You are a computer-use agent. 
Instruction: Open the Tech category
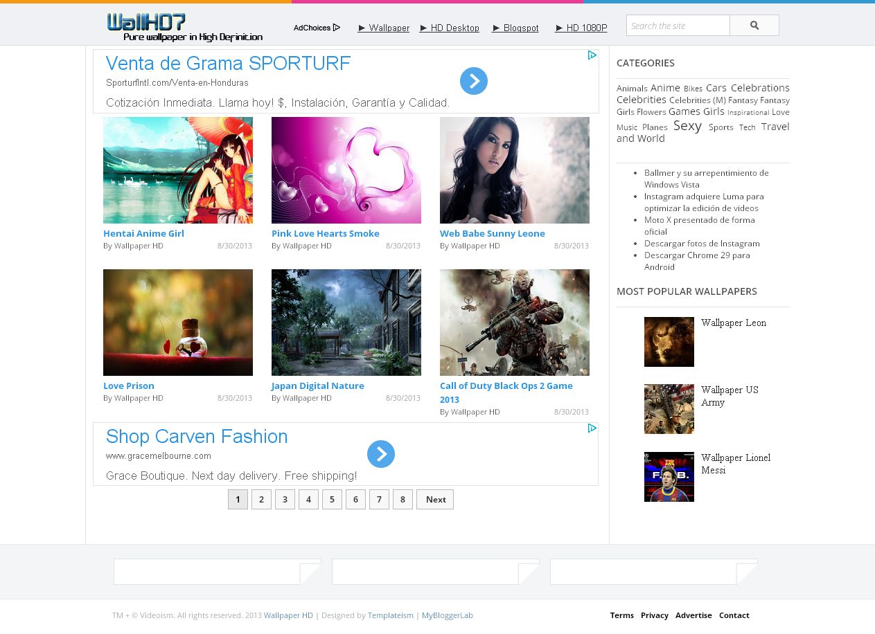click(x=747, y=127)
